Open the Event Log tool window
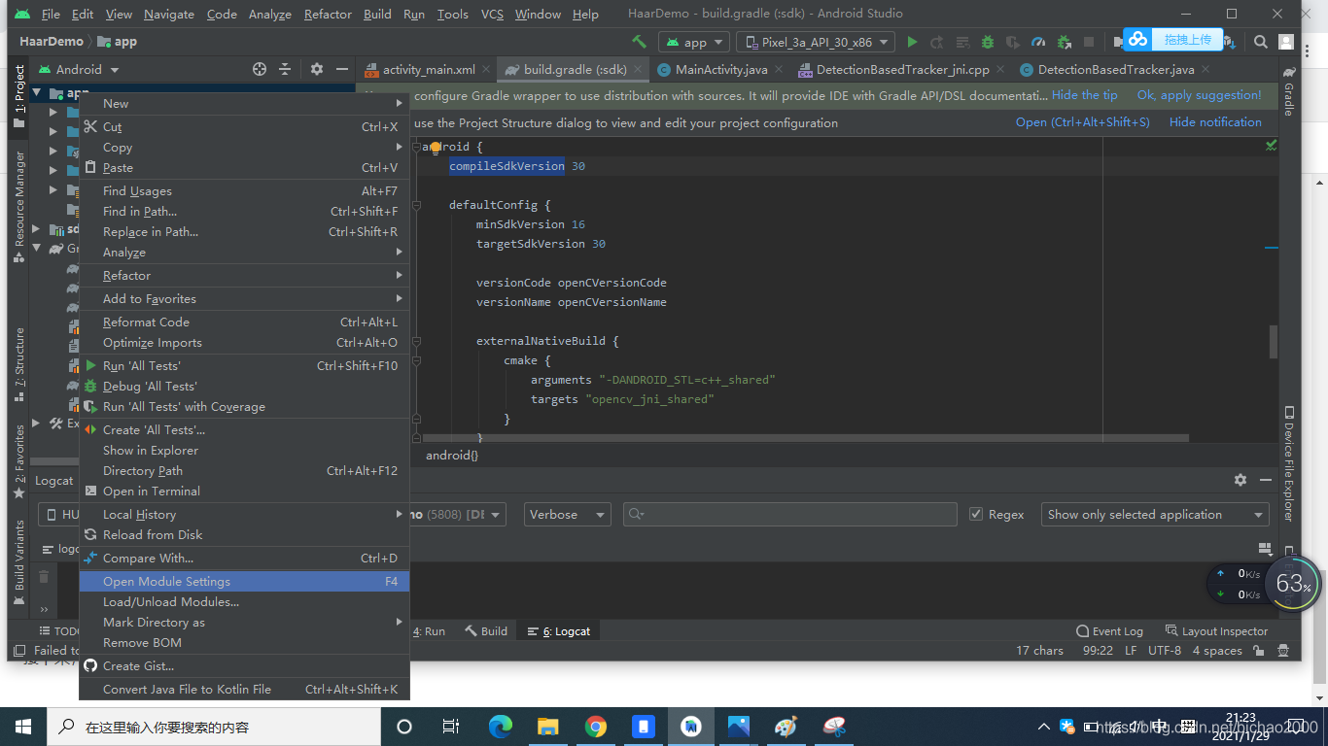The image size is (1328, 746). 1109,631
